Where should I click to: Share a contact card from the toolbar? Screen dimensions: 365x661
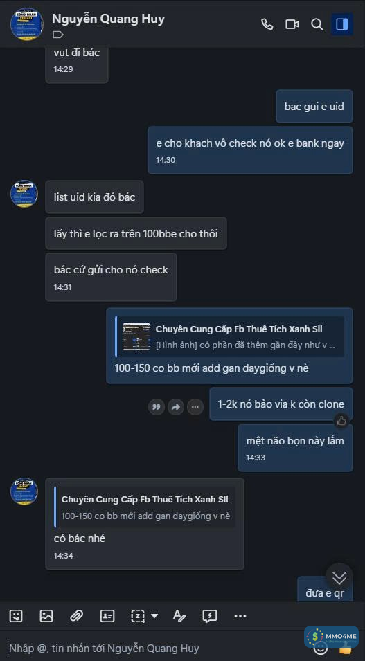click(107, 616)
